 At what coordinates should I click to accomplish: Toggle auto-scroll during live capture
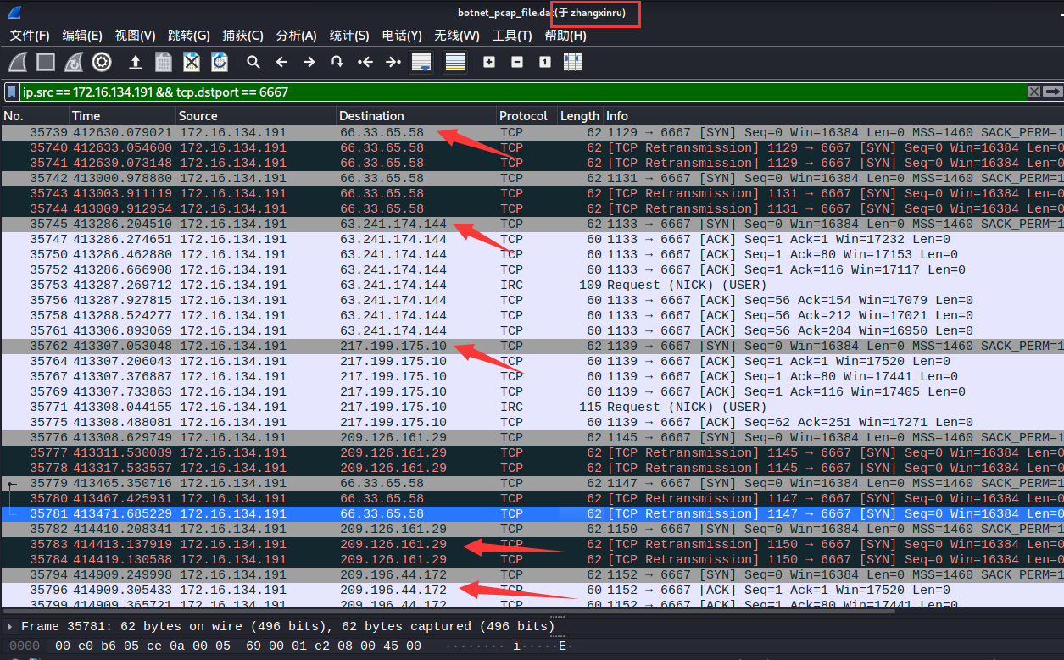(x=421, y=62)
